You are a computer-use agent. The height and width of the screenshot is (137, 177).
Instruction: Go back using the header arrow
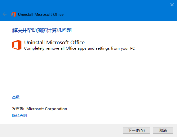click(x=5, y=14)
